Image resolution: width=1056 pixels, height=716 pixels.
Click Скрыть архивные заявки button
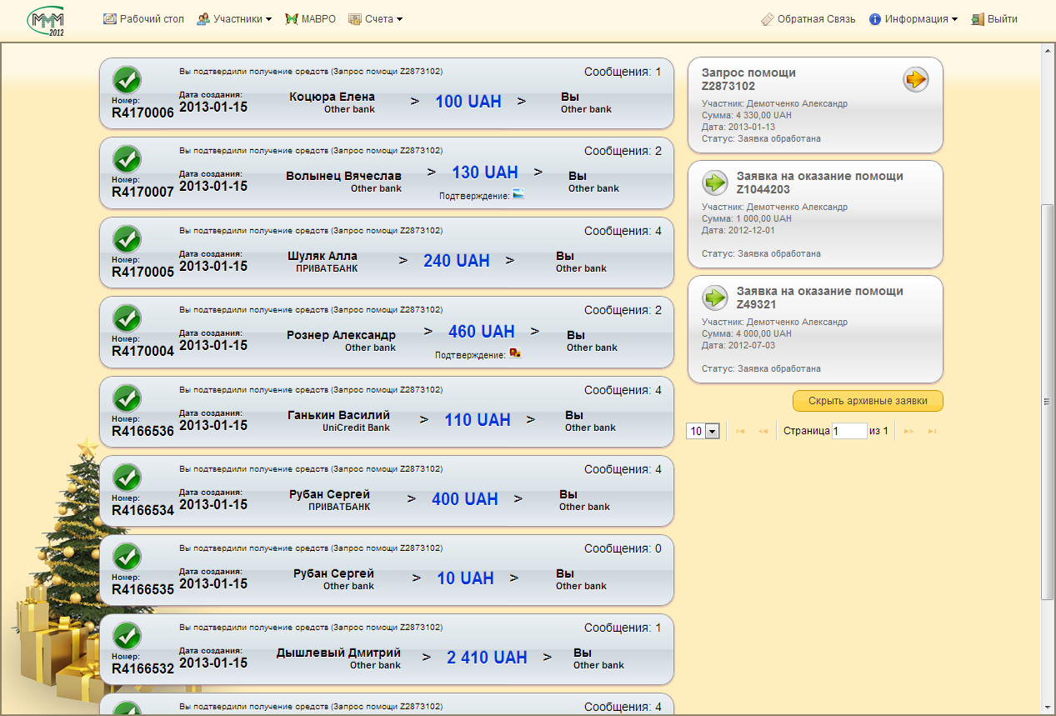(x=868, y=401)
